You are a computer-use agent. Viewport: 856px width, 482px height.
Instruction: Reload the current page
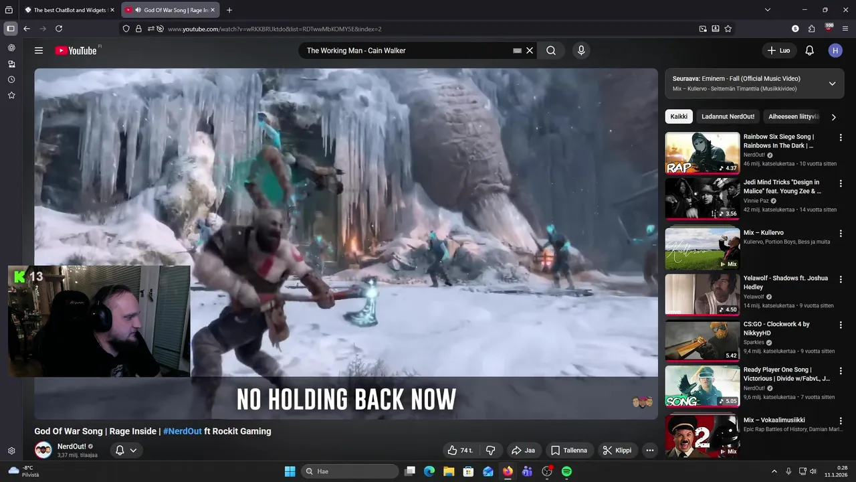(59, 29)
